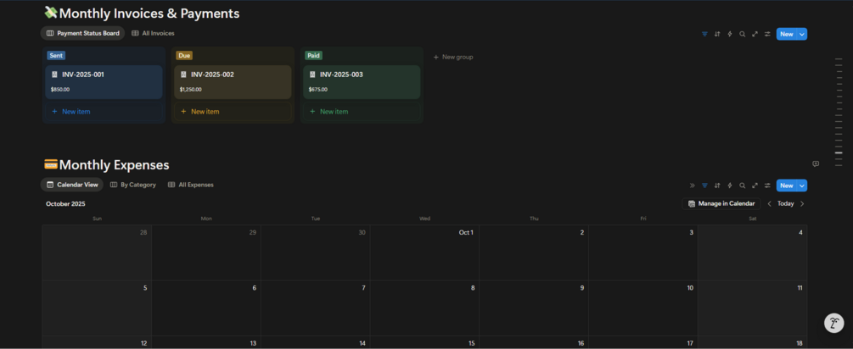The height and width of the screenshot is (349, 853).
Task: Expand Monthly Expenses to full page
Action: pyautogui.click(x=755, y=185)
